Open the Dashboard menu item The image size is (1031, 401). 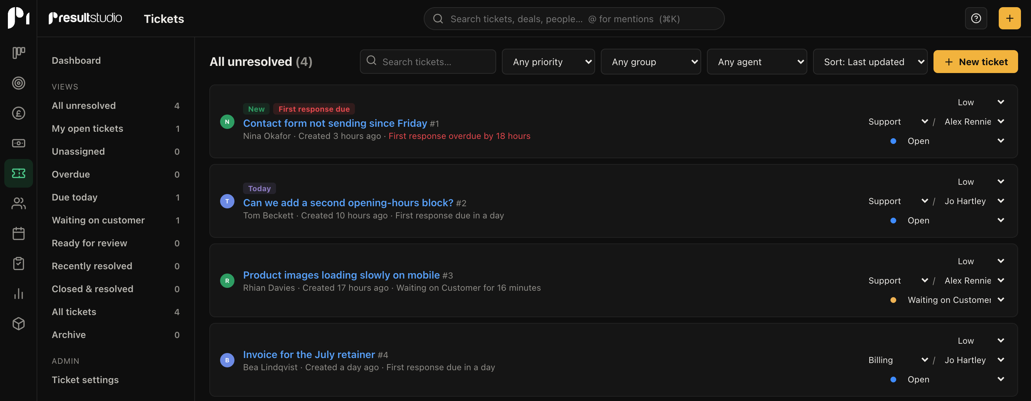[76, 61]
